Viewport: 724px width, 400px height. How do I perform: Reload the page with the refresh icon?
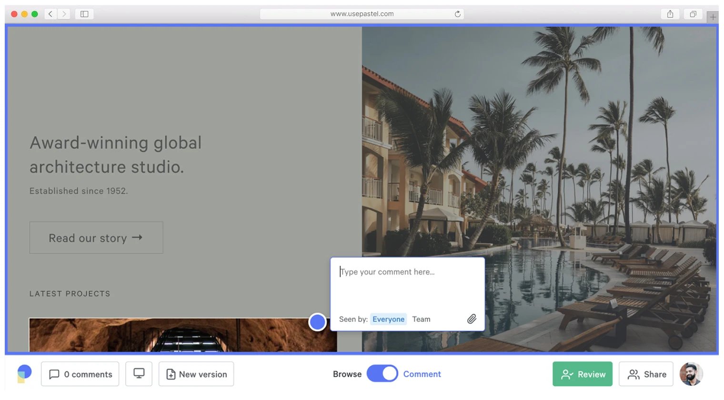(458, 14)
